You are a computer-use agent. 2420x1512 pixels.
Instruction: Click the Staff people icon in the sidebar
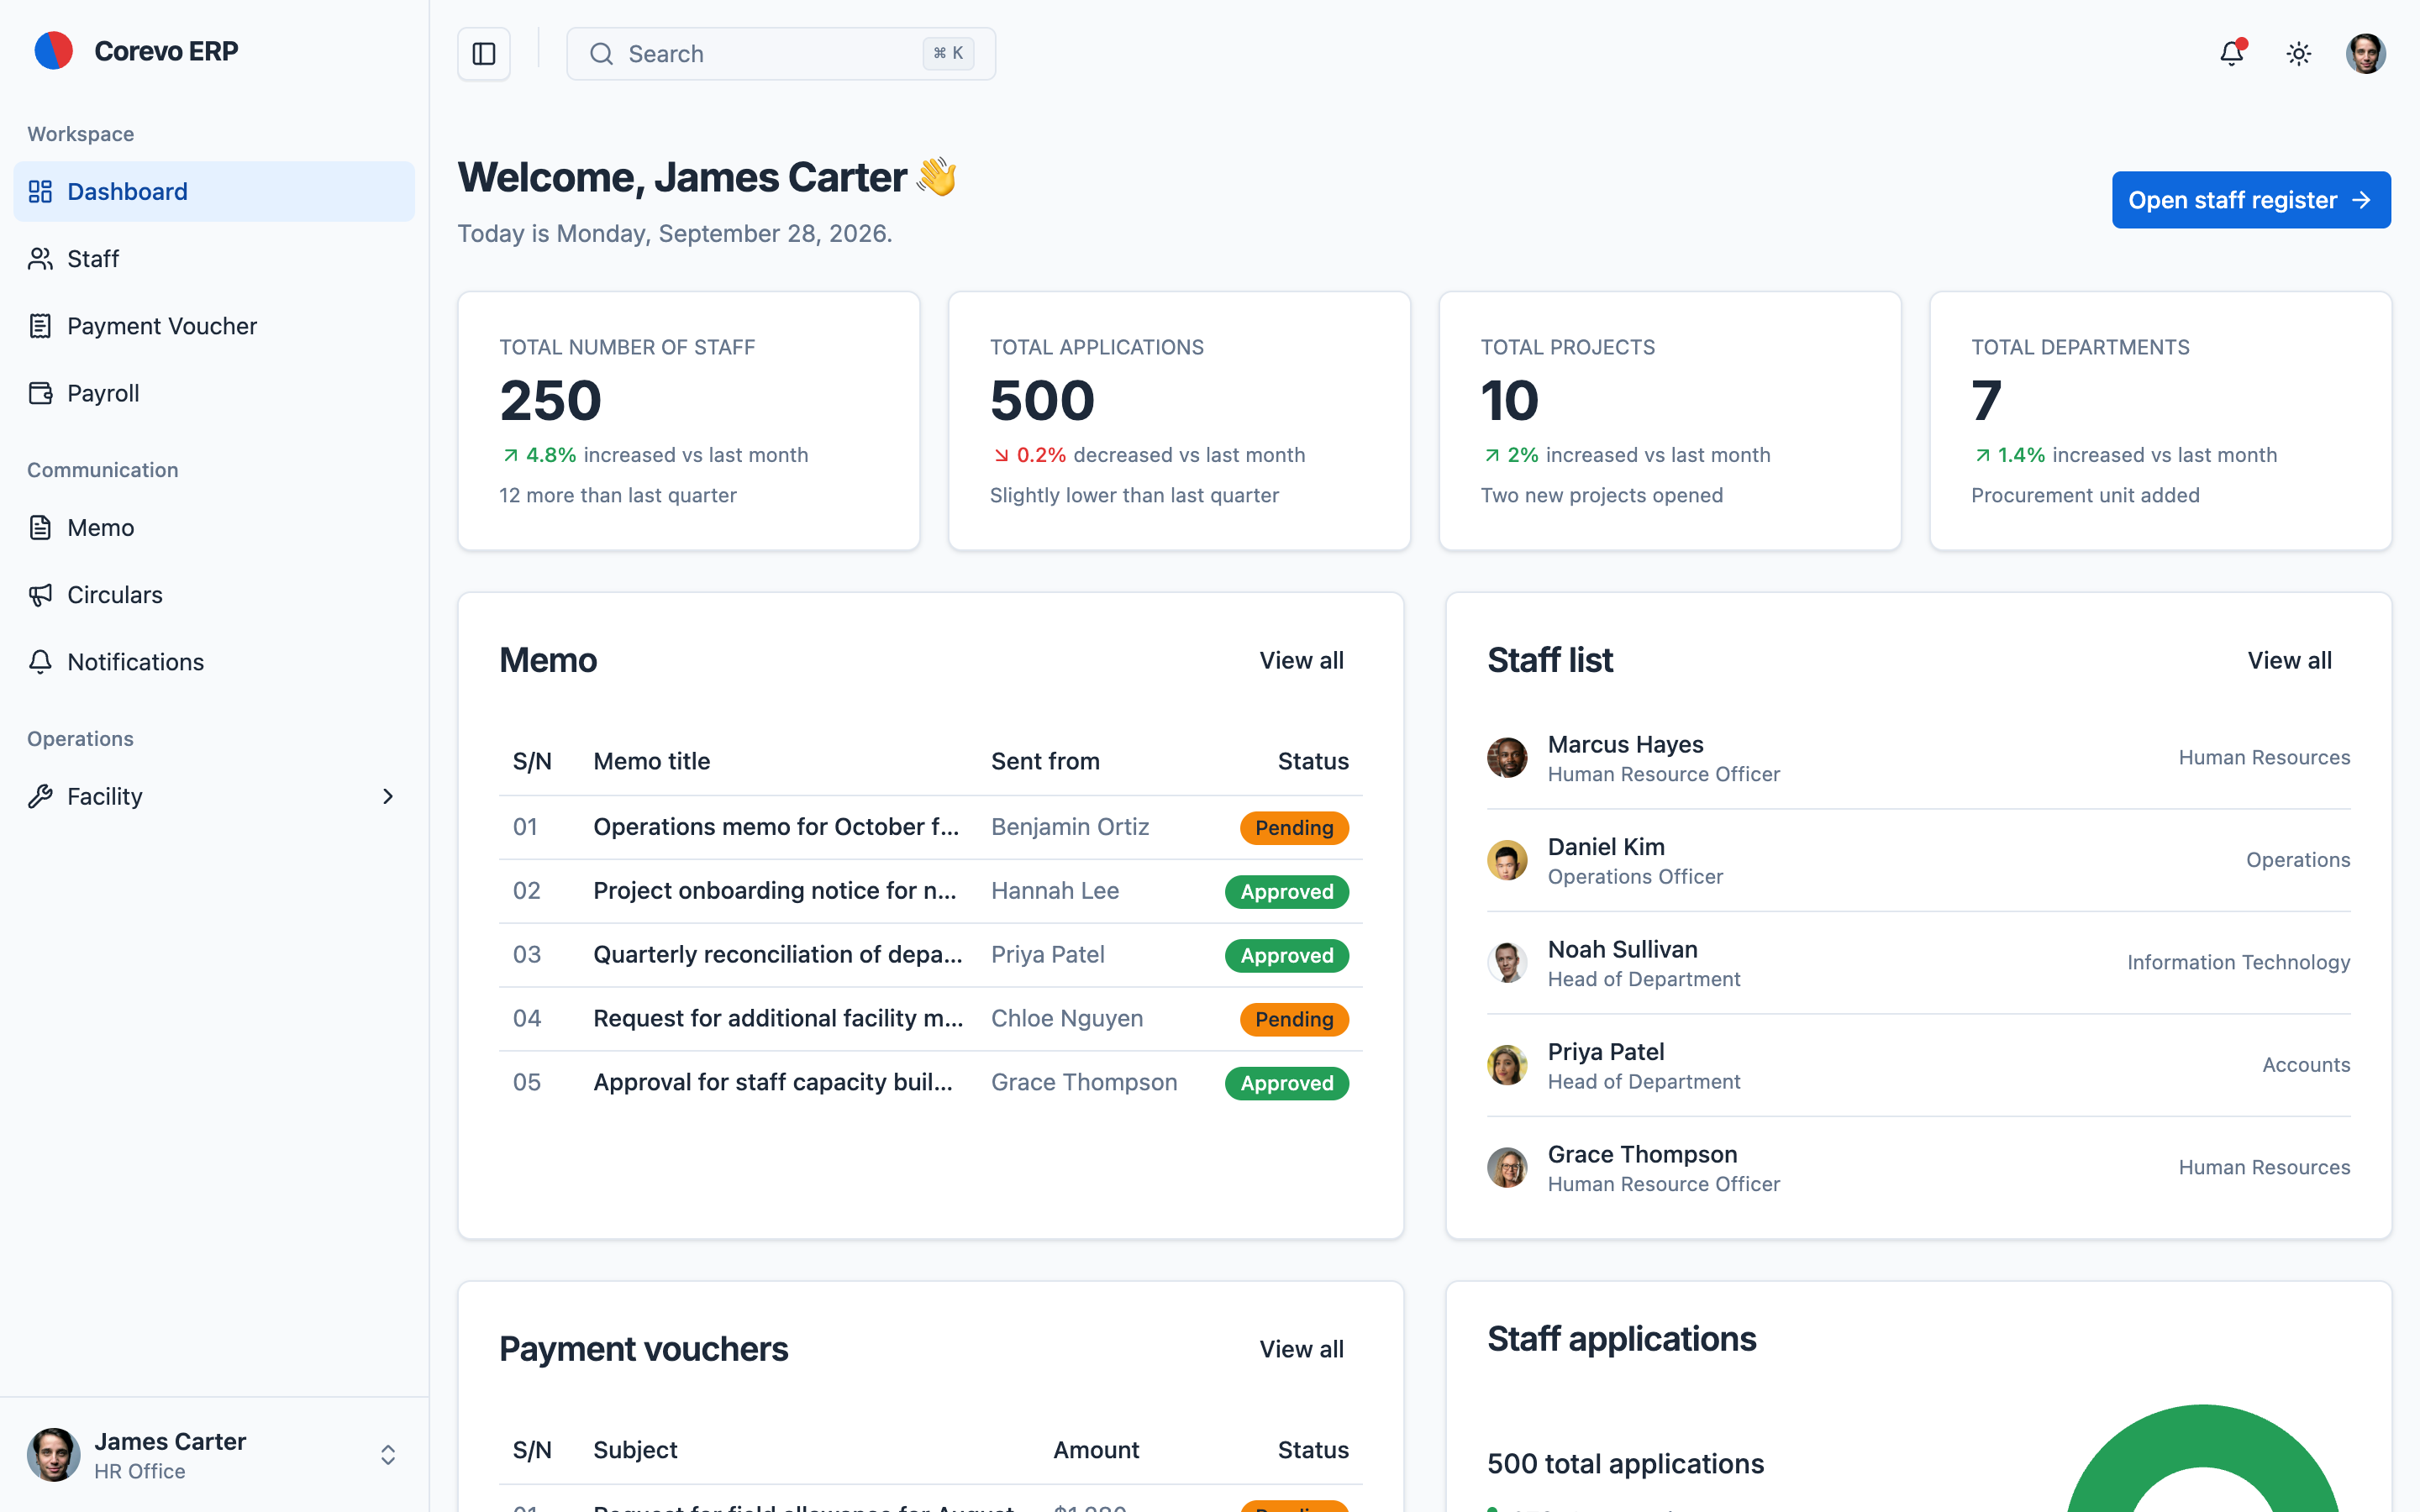[40, 259]
